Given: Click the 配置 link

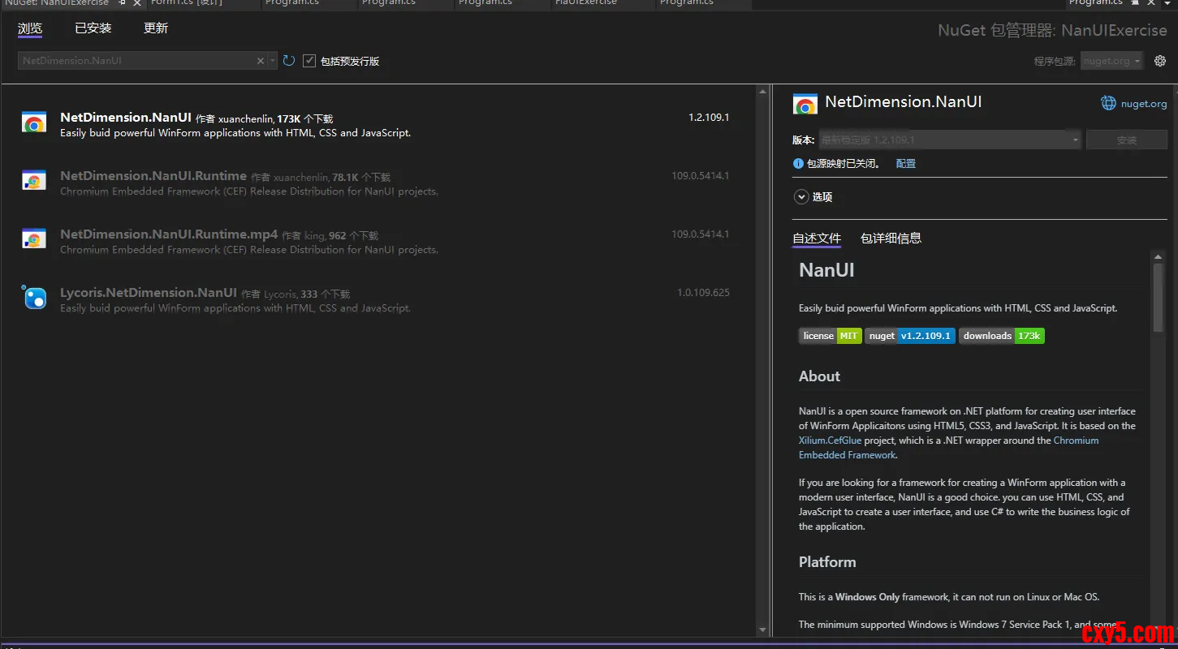Looking at the screenshot, I should [x=905, y=164].
